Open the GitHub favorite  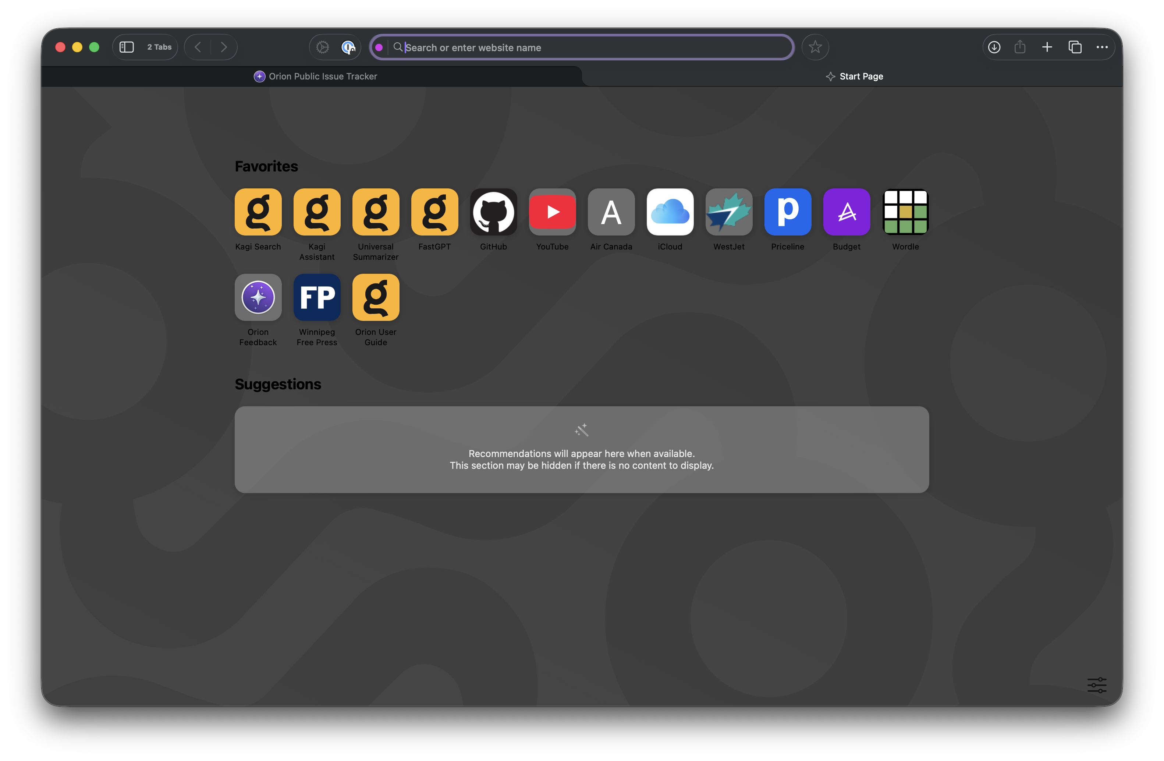[493, 212]
